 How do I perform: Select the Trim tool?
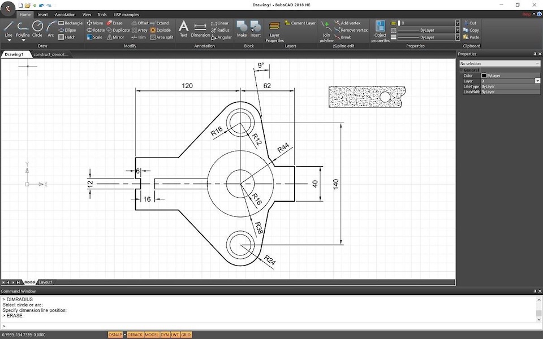[x=139, y=37]
